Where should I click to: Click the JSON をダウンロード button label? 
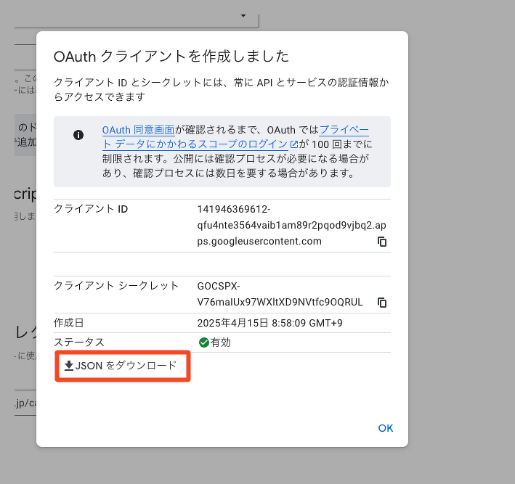tap(126, 366)
